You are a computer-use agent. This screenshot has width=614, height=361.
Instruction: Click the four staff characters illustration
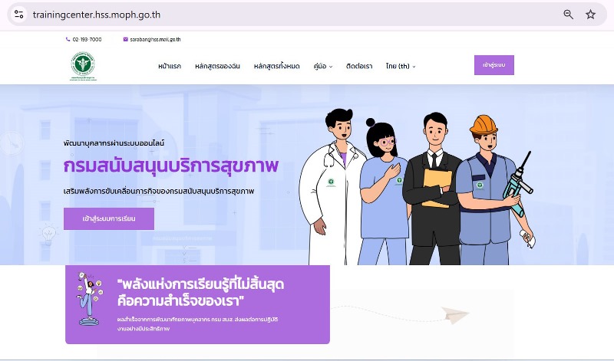click(418, 187)
